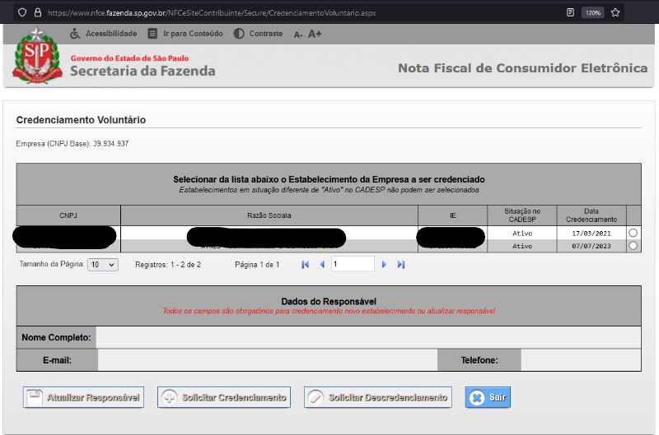The width and height of the screenshot is (659, 435).
Task: Increase font size with A+ button
Action: coord(315,34)
